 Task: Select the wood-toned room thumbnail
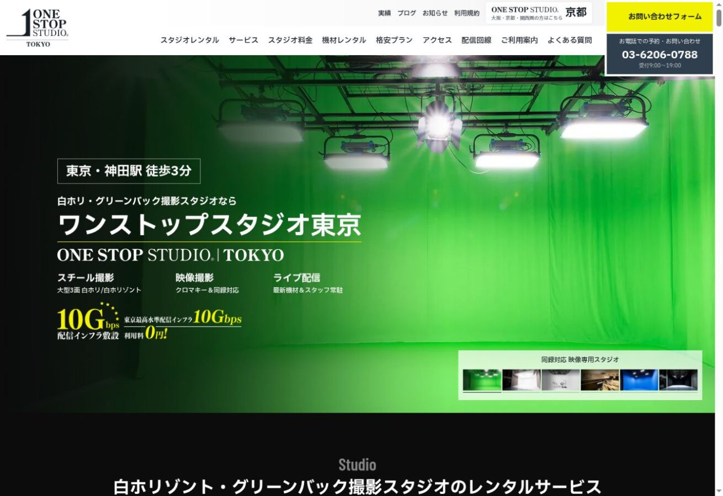click(600, 380)
